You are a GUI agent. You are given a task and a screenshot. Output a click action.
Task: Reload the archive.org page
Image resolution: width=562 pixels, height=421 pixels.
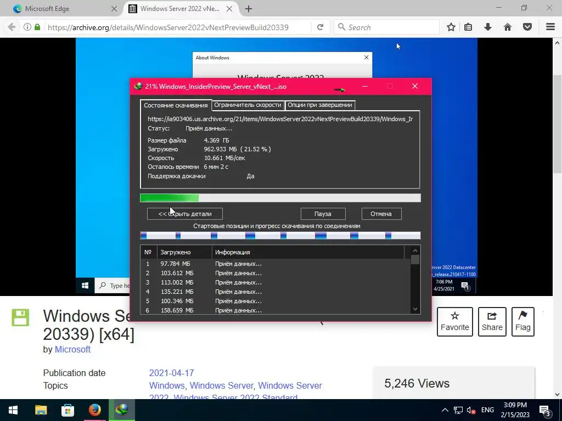click(320, 27)
